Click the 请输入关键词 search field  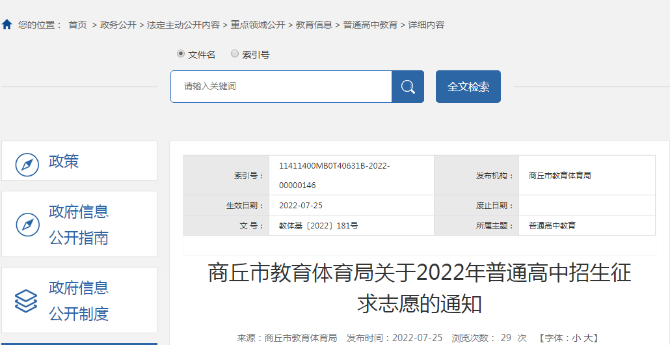pos(281,87)
